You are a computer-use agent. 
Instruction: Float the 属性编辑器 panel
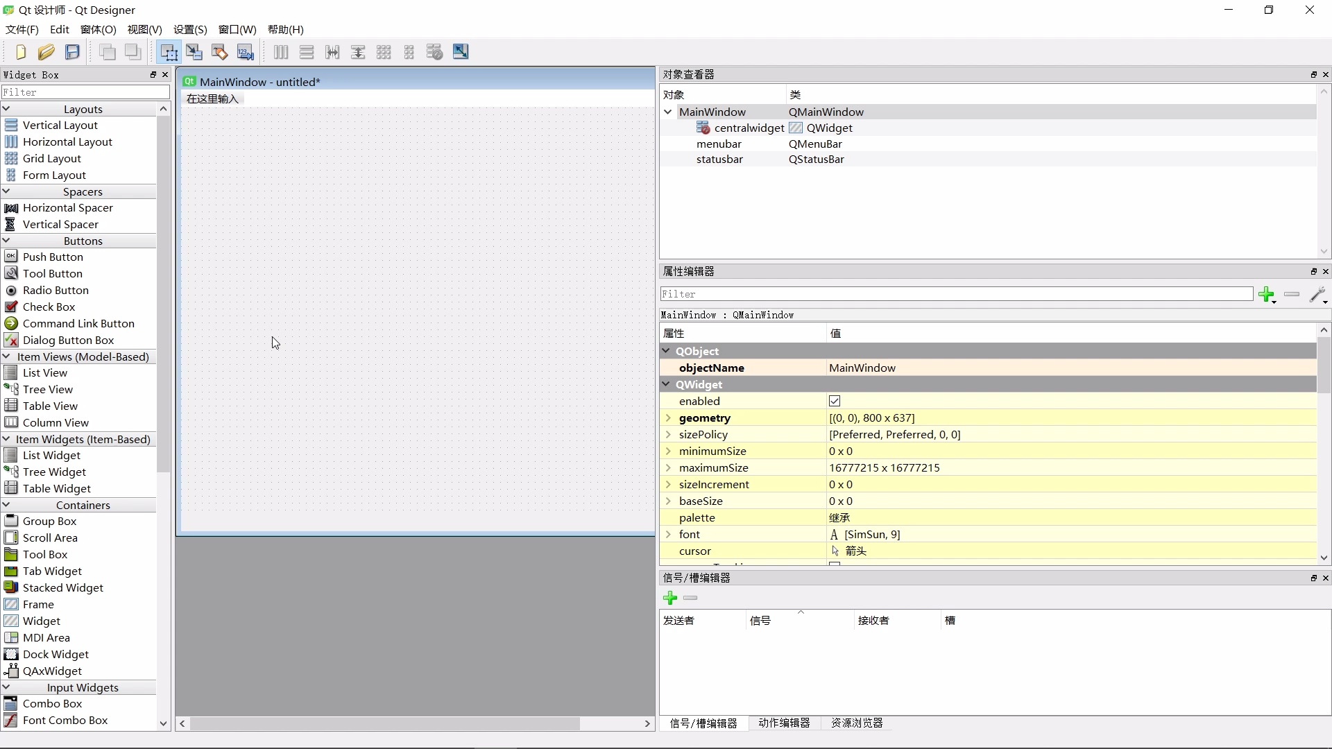[x=1313, y=271]
